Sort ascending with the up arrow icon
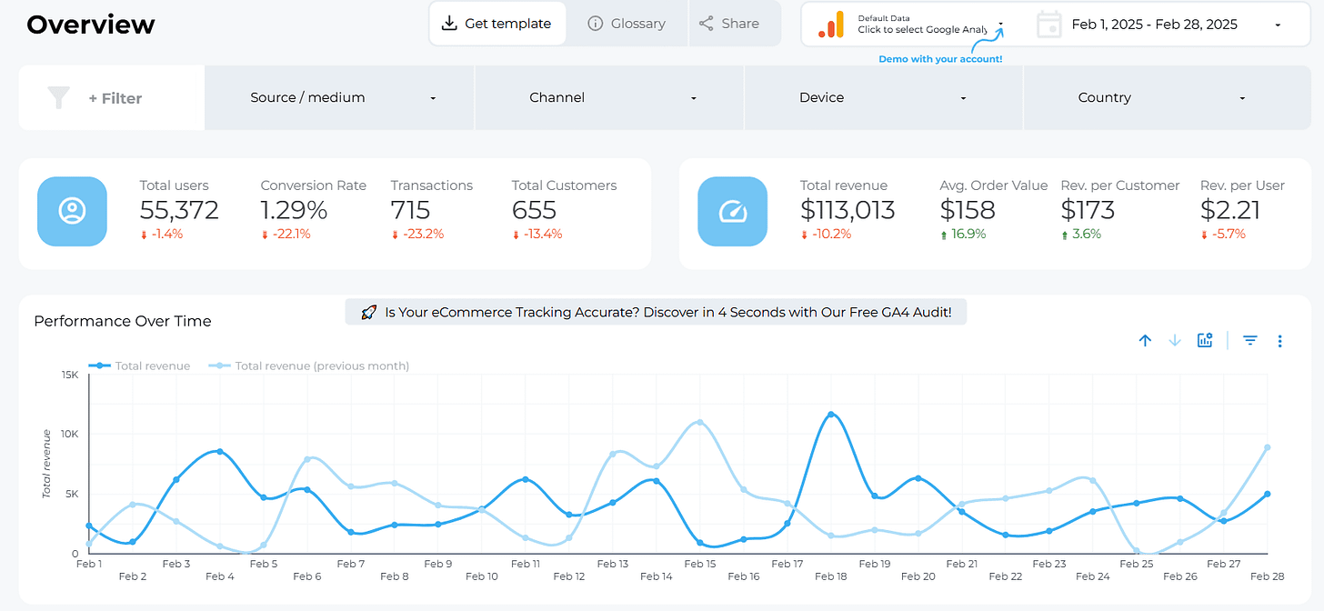Image resolution: width=1324 pixels, height=611 pixels. [x=1145, y=340]
